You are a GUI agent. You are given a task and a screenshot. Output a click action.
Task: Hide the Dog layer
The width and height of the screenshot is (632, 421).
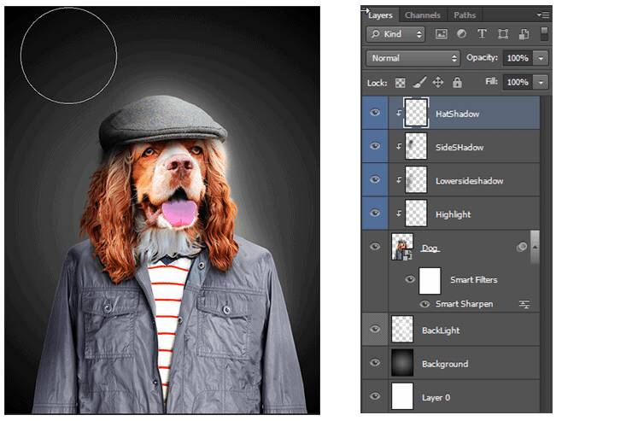click(375, 246)
